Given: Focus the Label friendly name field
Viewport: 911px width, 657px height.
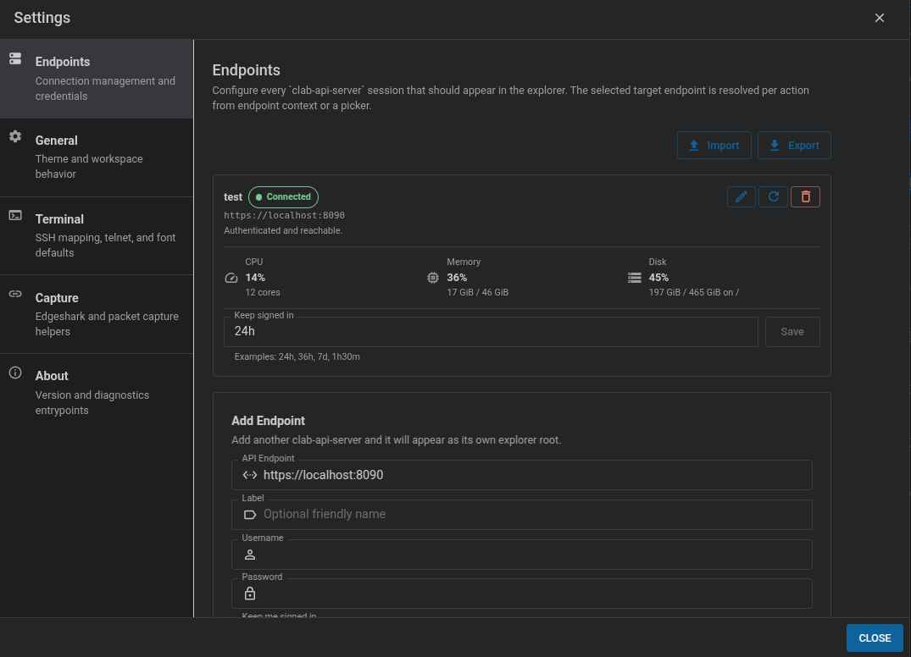Looking at the screenshot, I should [522, 514].
